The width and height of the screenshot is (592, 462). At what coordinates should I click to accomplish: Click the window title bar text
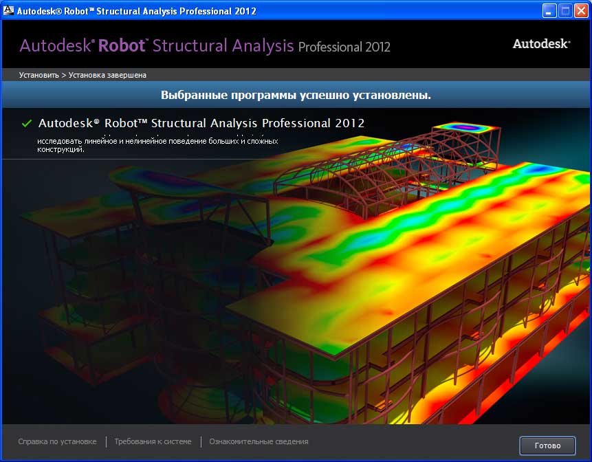click(136, 11)
